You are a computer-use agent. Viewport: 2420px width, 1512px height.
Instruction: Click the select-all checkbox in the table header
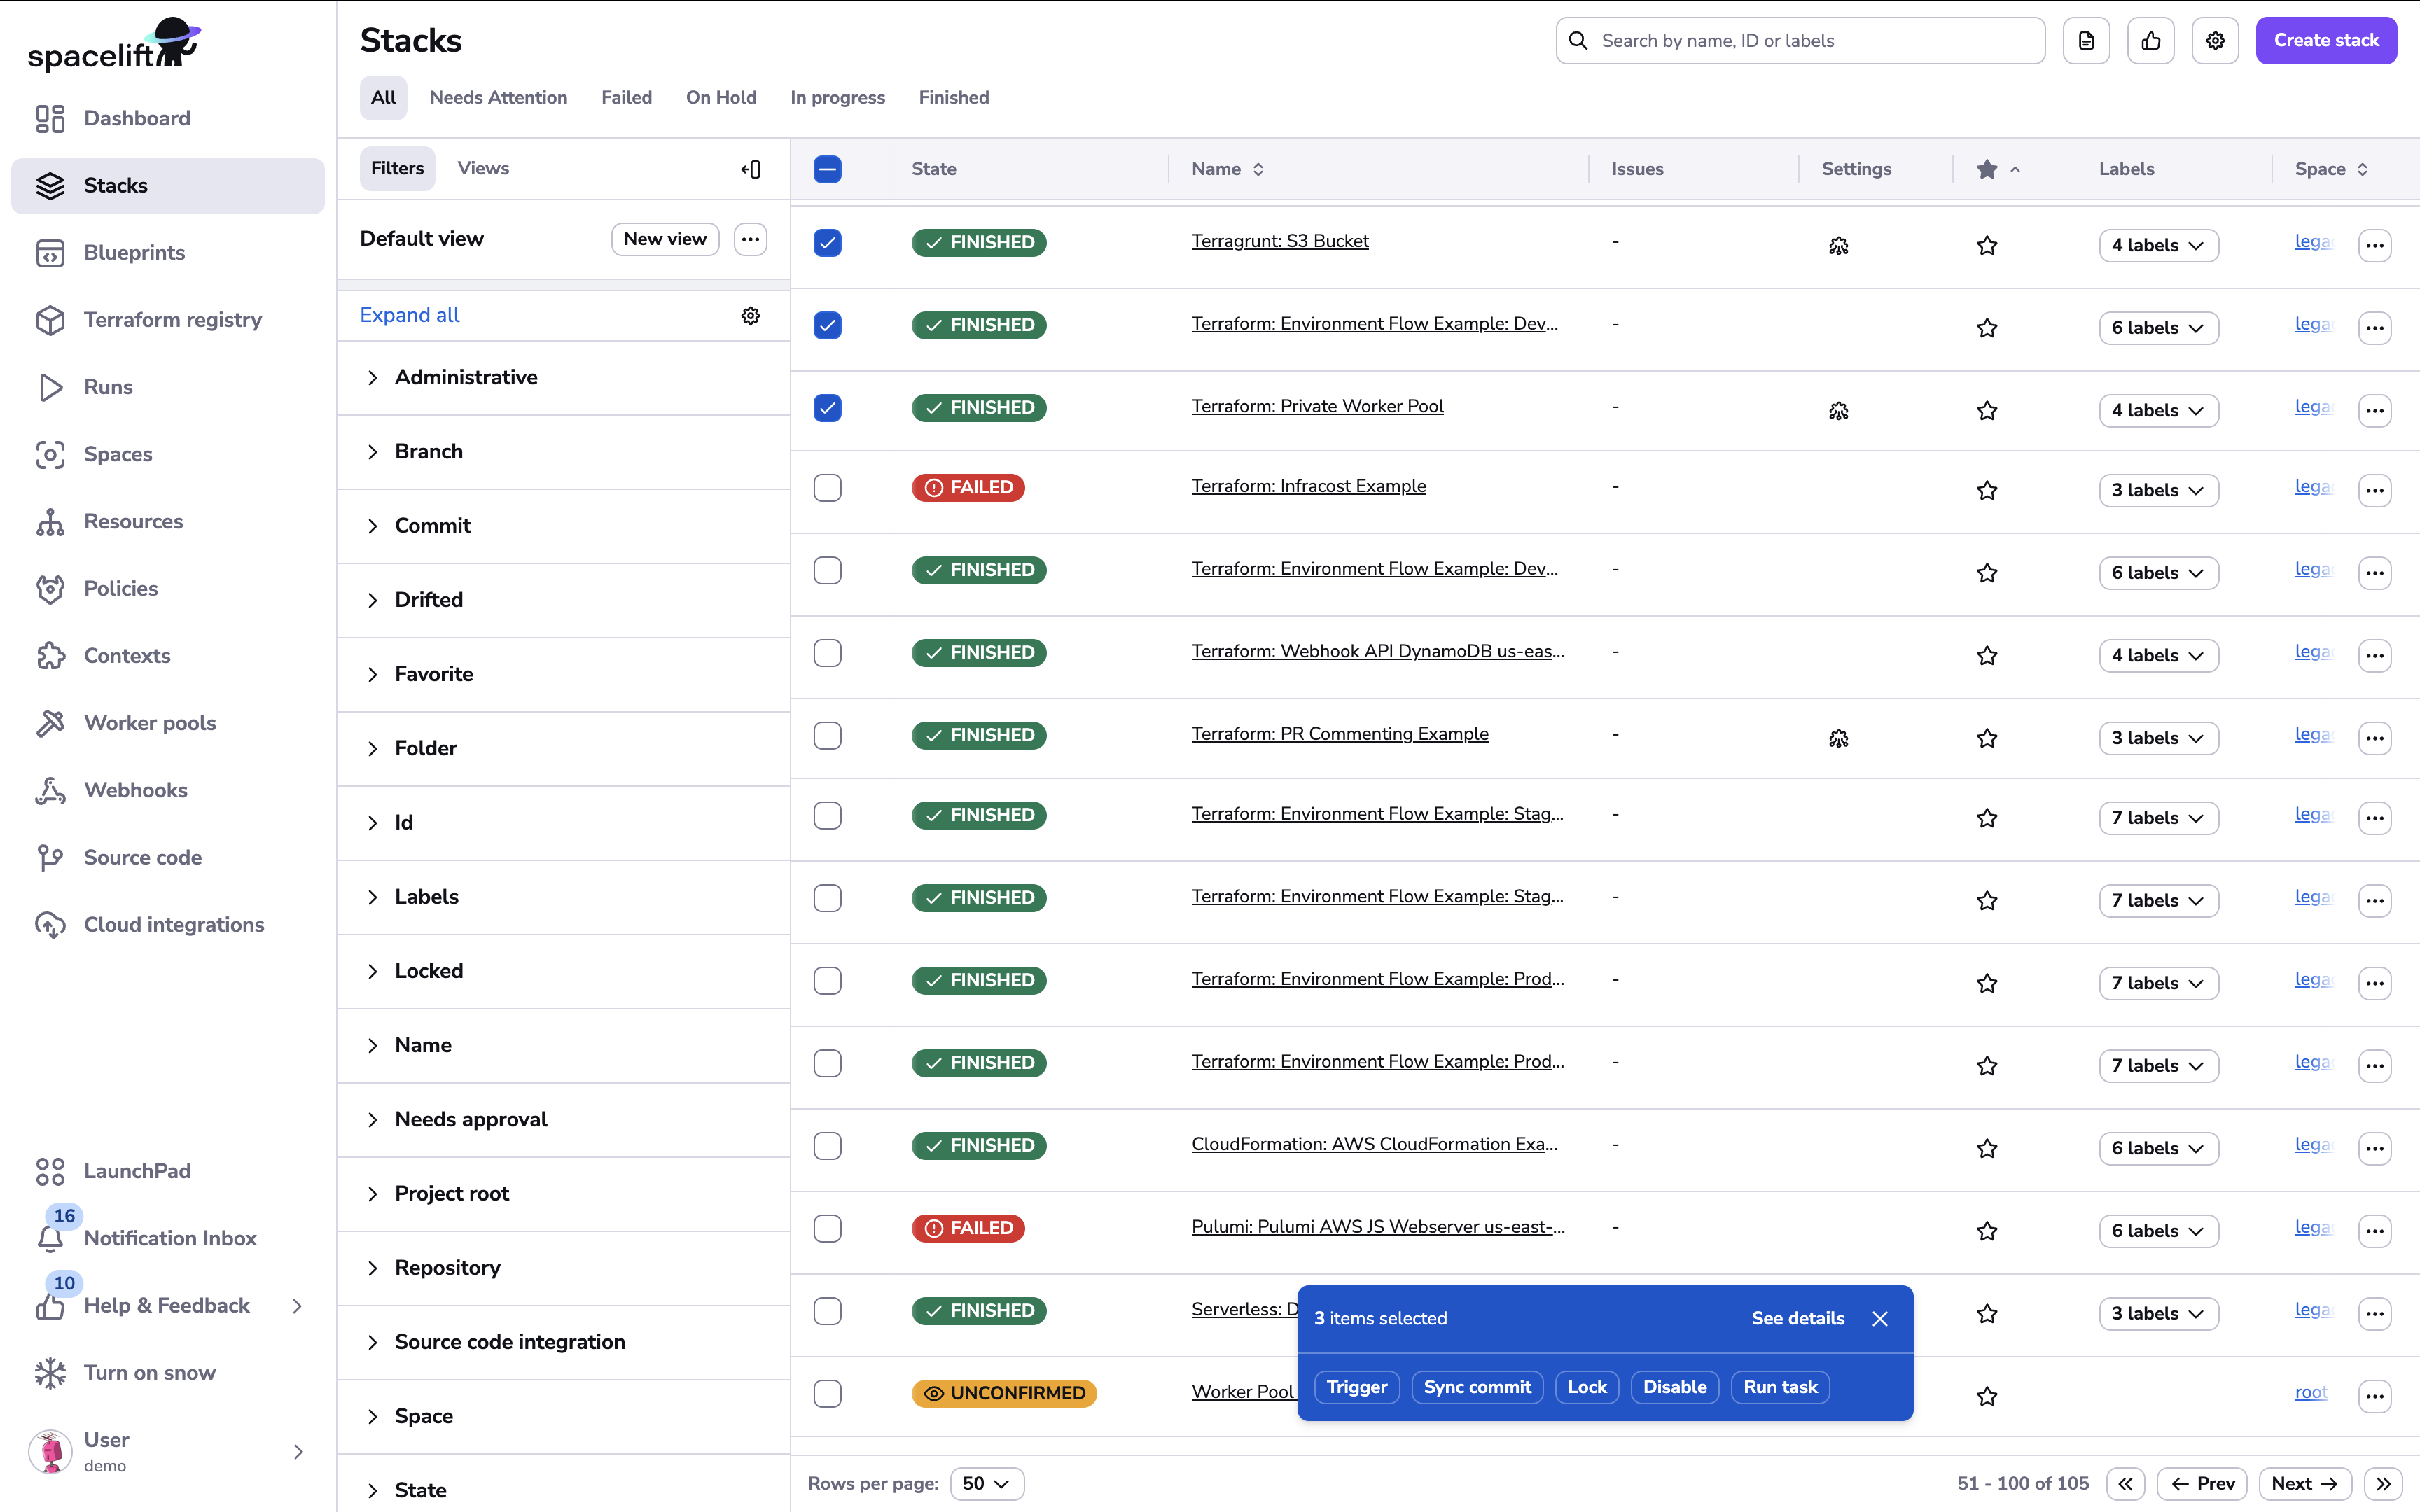click(x=828, y=169)
